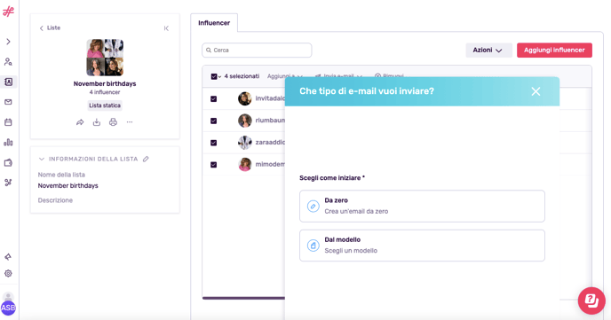
Task: Open the settings gear in sidebar
Action: pos(8,273)
